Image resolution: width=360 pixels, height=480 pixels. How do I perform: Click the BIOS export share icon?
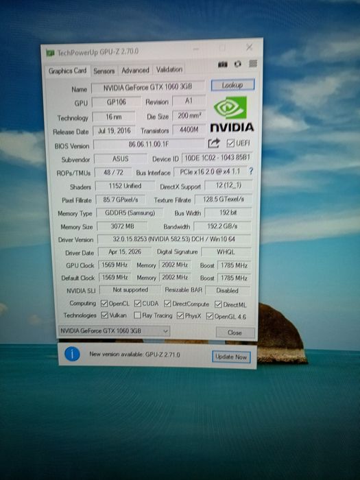click(x=214, y=143)
